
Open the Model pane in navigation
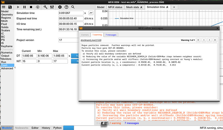tap(5, 11)
